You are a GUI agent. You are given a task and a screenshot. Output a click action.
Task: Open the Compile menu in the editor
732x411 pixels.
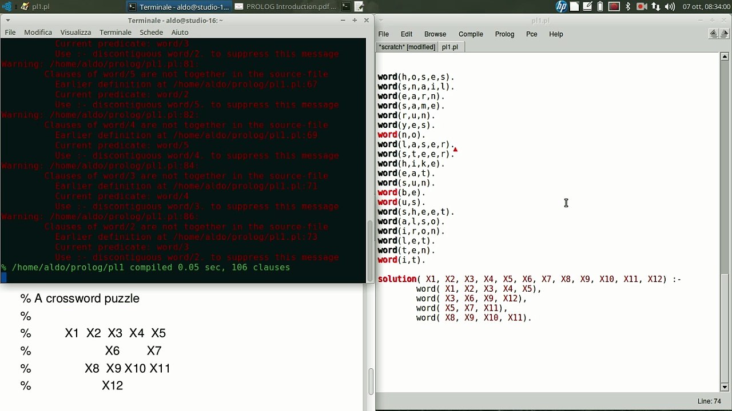pos(471,34)
